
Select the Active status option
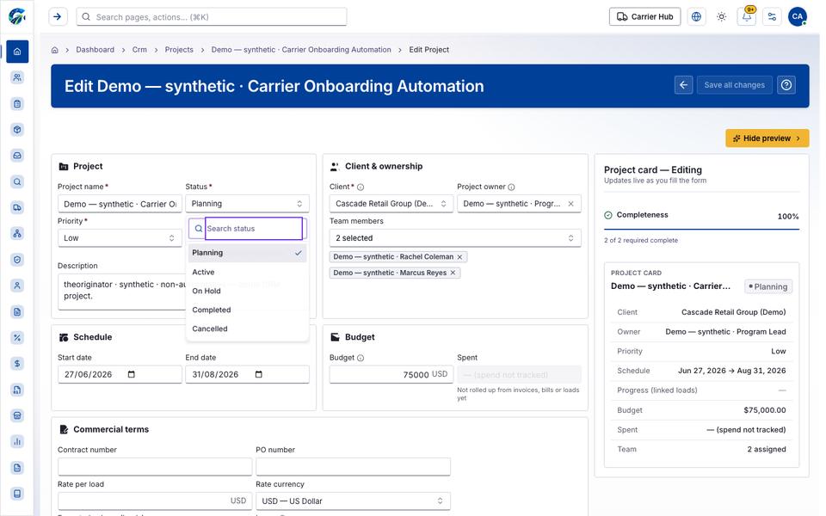click(247, 273)
